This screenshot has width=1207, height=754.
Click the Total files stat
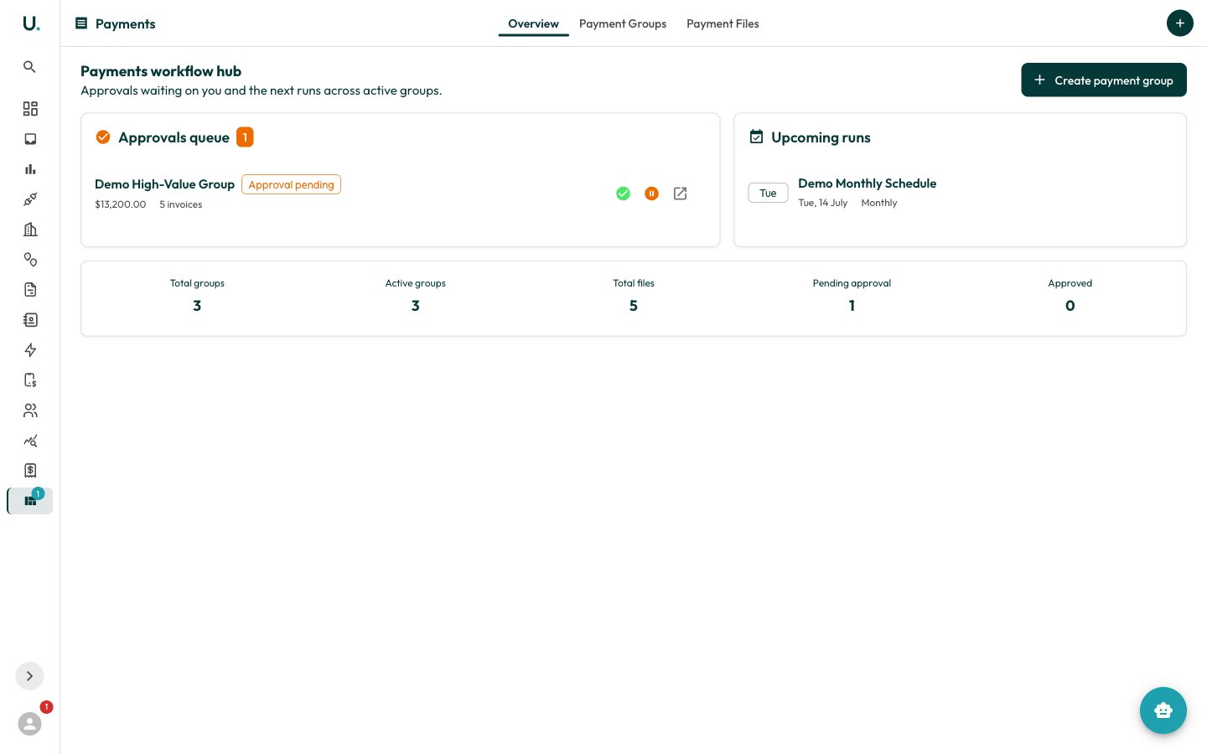coord(634,297)
